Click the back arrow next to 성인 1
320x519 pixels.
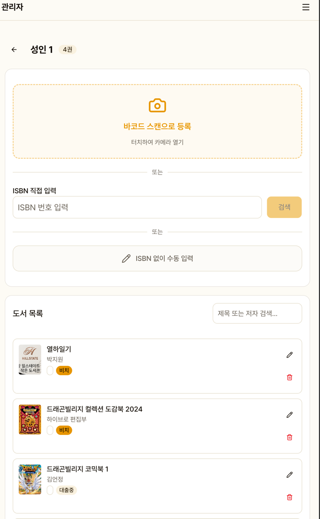click(14, 49)
